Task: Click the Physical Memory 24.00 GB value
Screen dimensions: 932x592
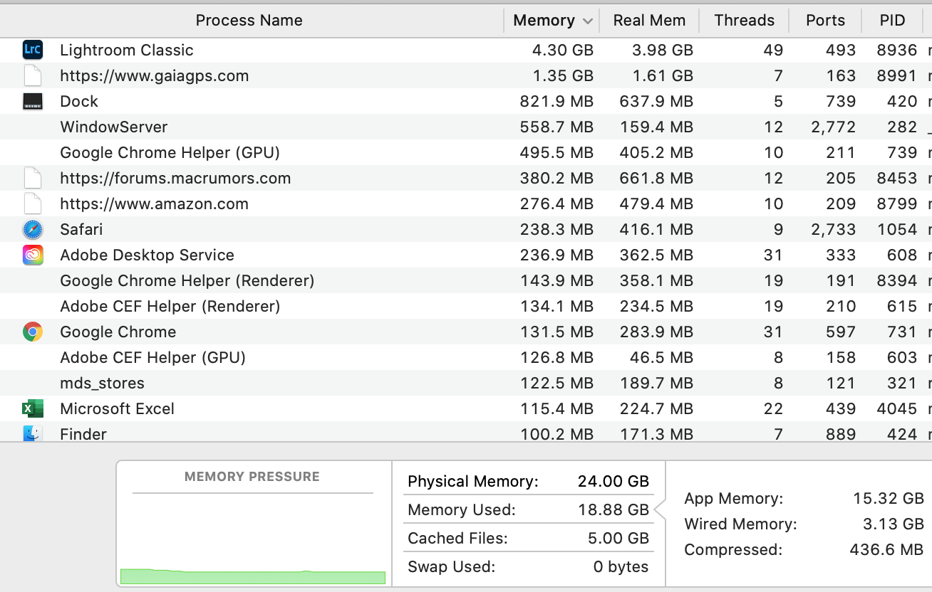Action: [x=613, y=481]
